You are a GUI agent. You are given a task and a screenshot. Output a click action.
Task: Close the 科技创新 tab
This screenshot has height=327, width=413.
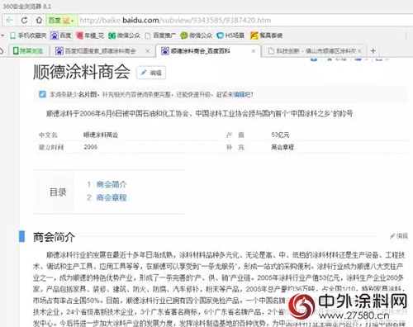[359, 51]
